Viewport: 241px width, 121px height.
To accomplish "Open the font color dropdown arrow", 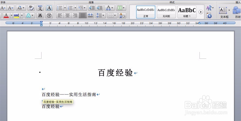I will pos(11,15).
